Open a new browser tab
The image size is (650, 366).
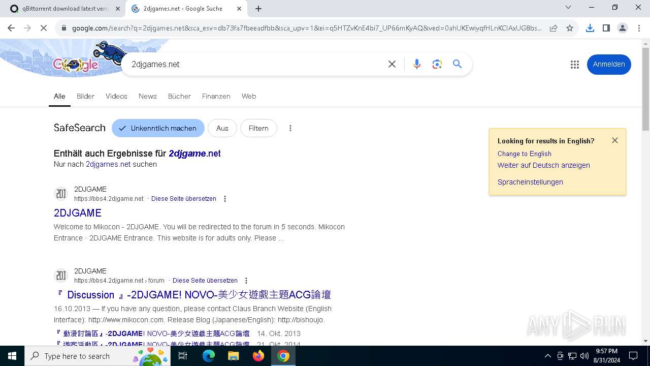point(258,9)
